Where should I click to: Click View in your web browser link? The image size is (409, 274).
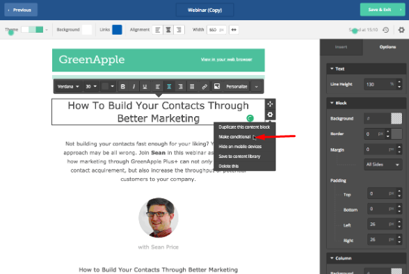coord(227,59)
